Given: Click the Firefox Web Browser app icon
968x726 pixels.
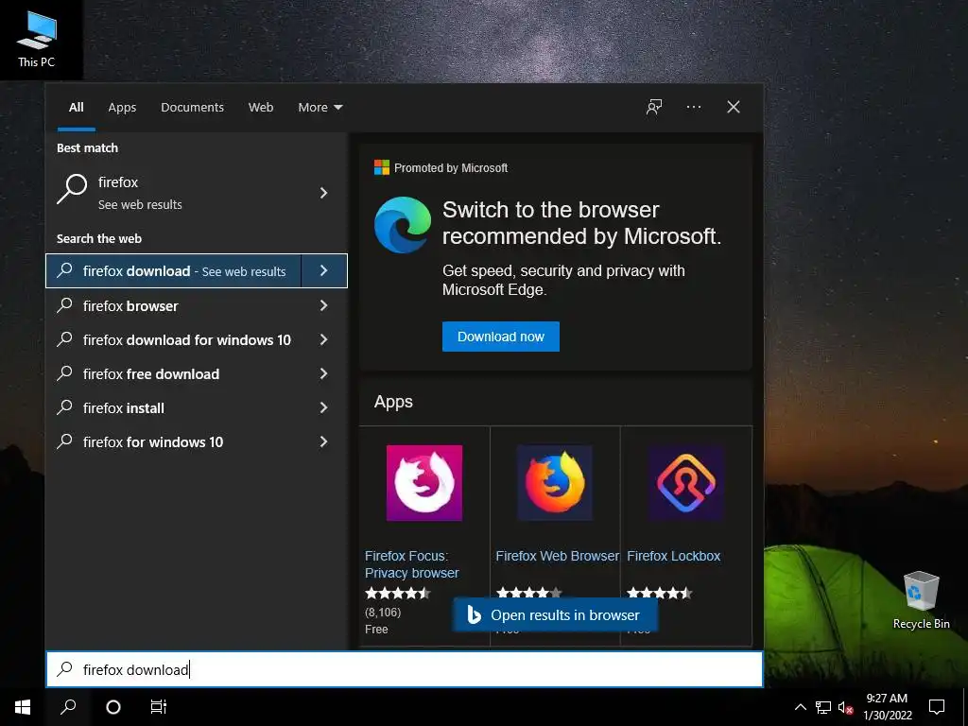Looking at the screenshot, I should pos(555,483).
